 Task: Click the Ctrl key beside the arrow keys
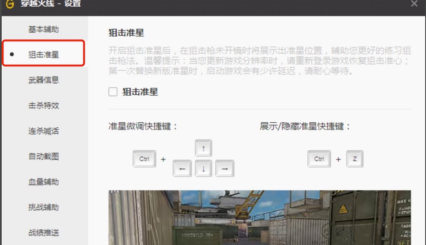point(144,159)
